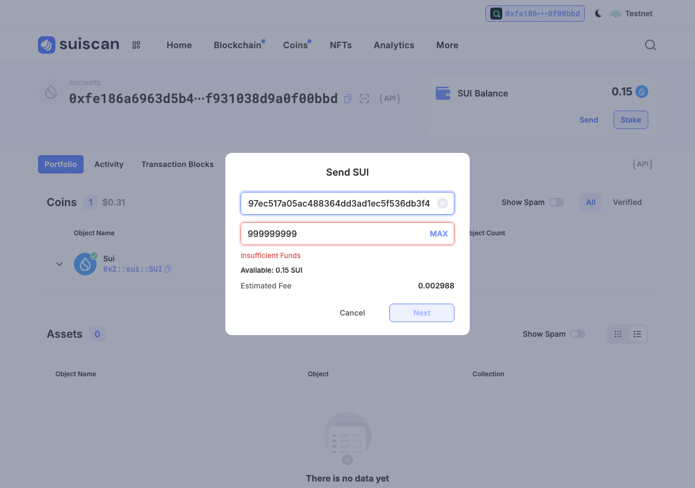This screenshot has height=488, width=695.
Task: Enable Show Spam for Coins
Action: (x=557, y=202)
